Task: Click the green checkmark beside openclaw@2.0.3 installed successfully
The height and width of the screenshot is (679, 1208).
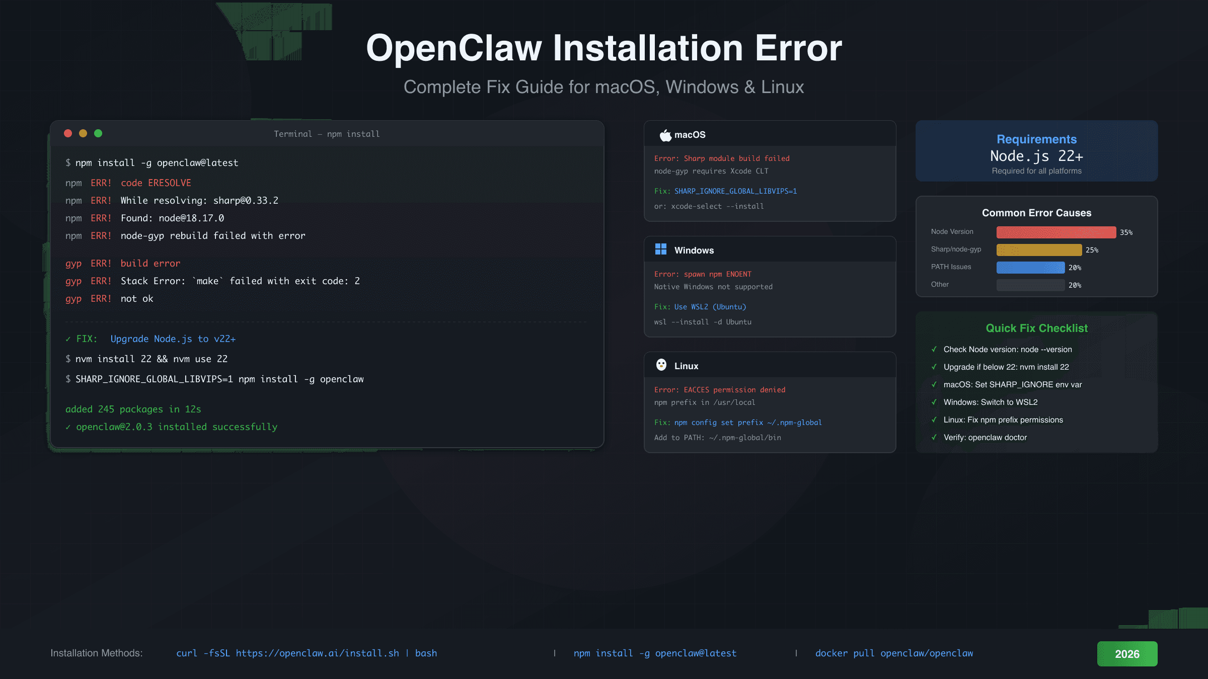Action: [x=69, y=427]
